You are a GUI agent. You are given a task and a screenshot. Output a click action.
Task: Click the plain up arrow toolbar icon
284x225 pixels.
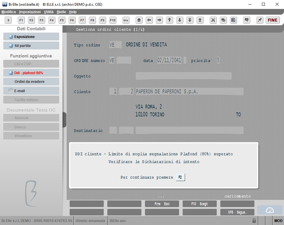tap(169, 20)
